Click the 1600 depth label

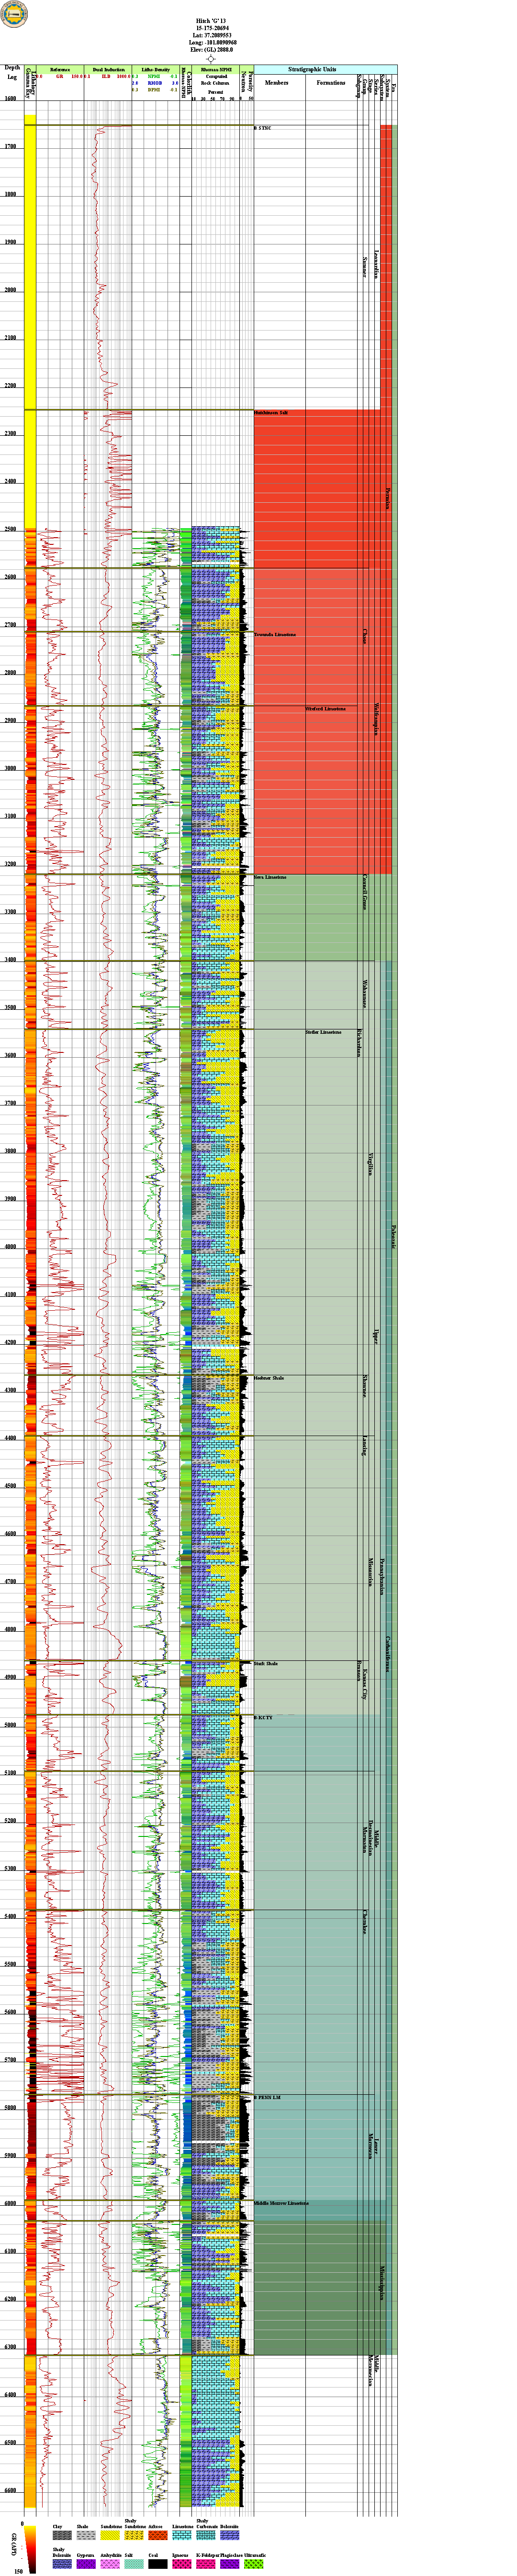click(x=10, y=99)
